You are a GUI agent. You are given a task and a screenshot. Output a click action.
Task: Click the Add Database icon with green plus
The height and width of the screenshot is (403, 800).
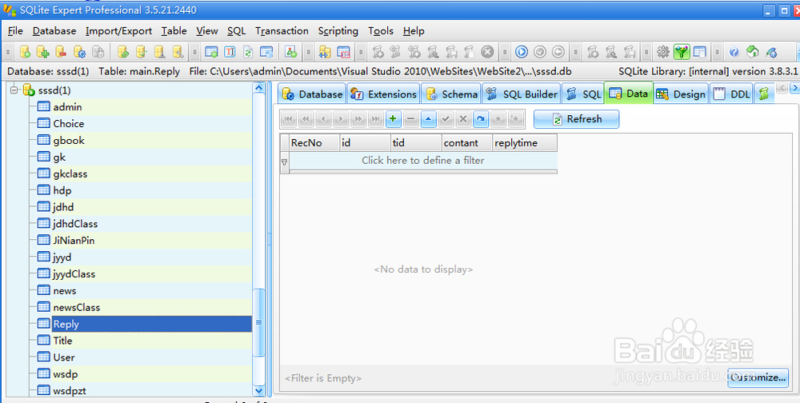(x=43, y=51)
